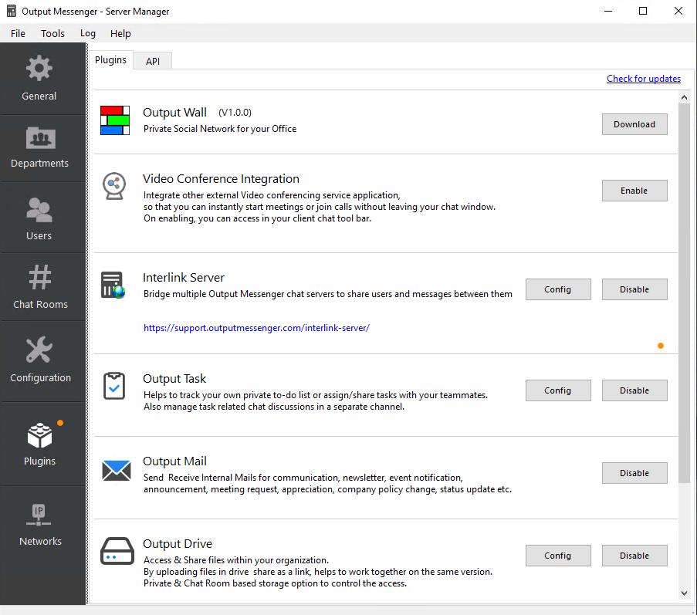Image resolution: width=697 pixels, height=615 pixels.
Task: Open the Log menu
Action: click(87, 33)
